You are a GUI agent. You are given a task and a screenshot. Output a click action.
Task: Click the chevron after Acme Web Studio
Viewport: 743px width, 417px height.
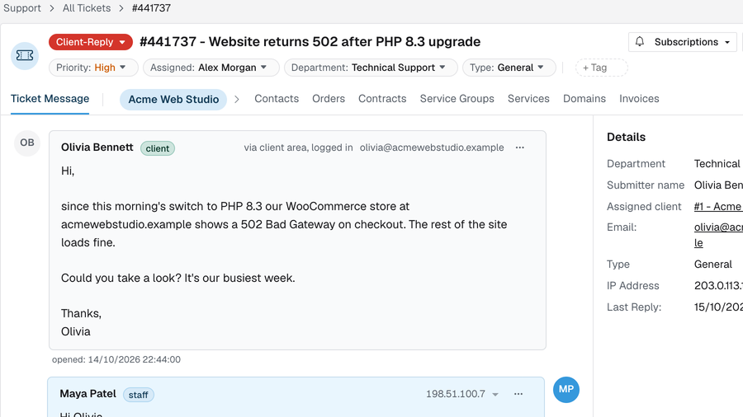[237, 99]
